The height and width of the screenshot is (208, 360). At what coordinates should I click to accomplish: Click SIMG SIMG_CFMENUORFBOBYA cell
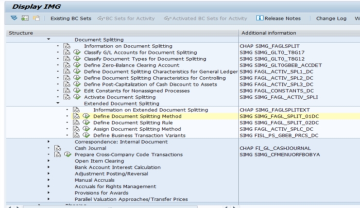(x=280, y=154)
